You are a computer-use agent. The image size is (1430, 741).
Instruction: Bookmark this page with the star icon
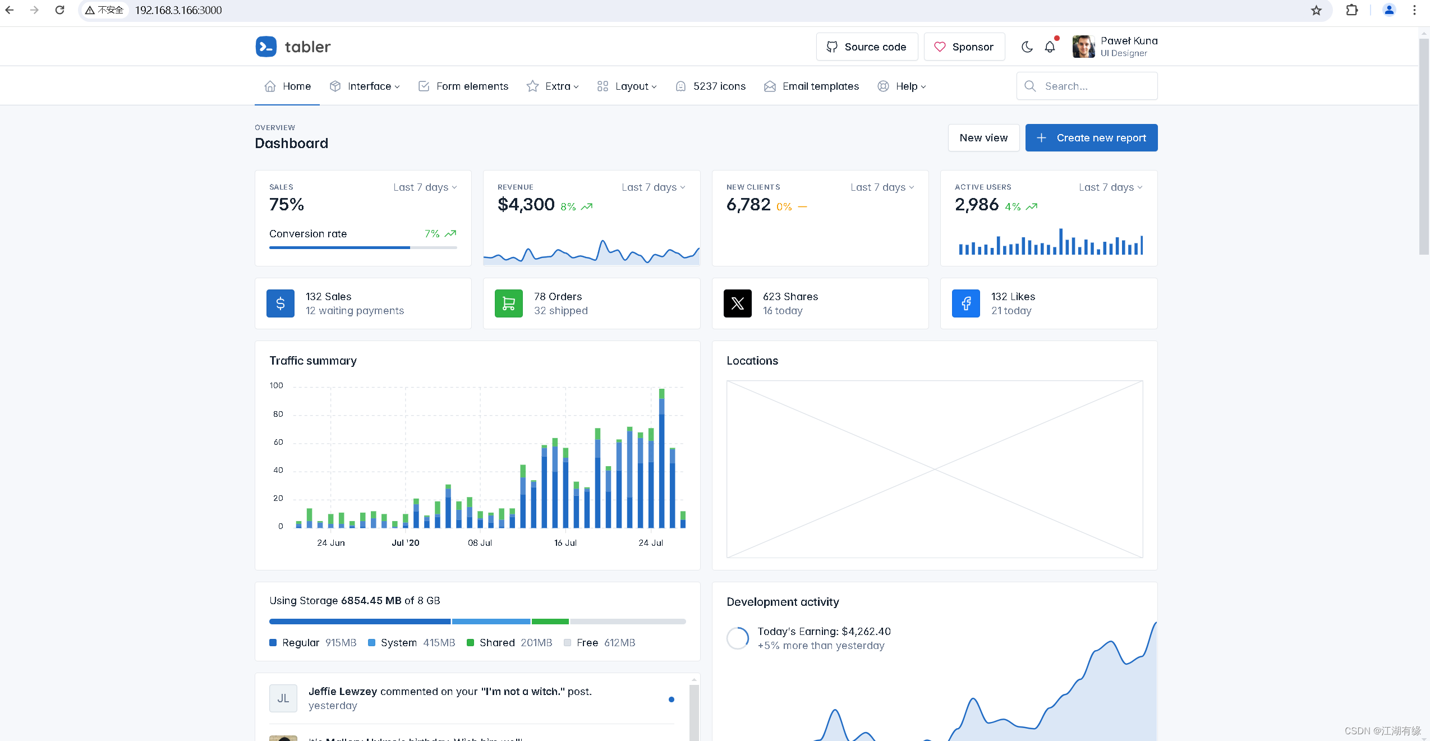pos(1316,10)
